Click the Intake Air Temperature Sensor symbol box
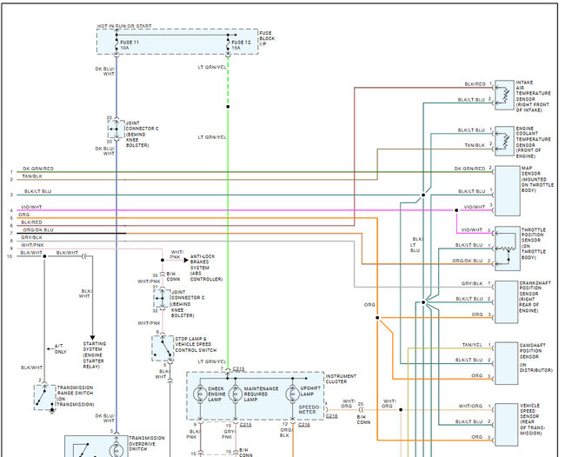This screenshot has width=565, height=457. pyautogui.click(x=504, y=95)
